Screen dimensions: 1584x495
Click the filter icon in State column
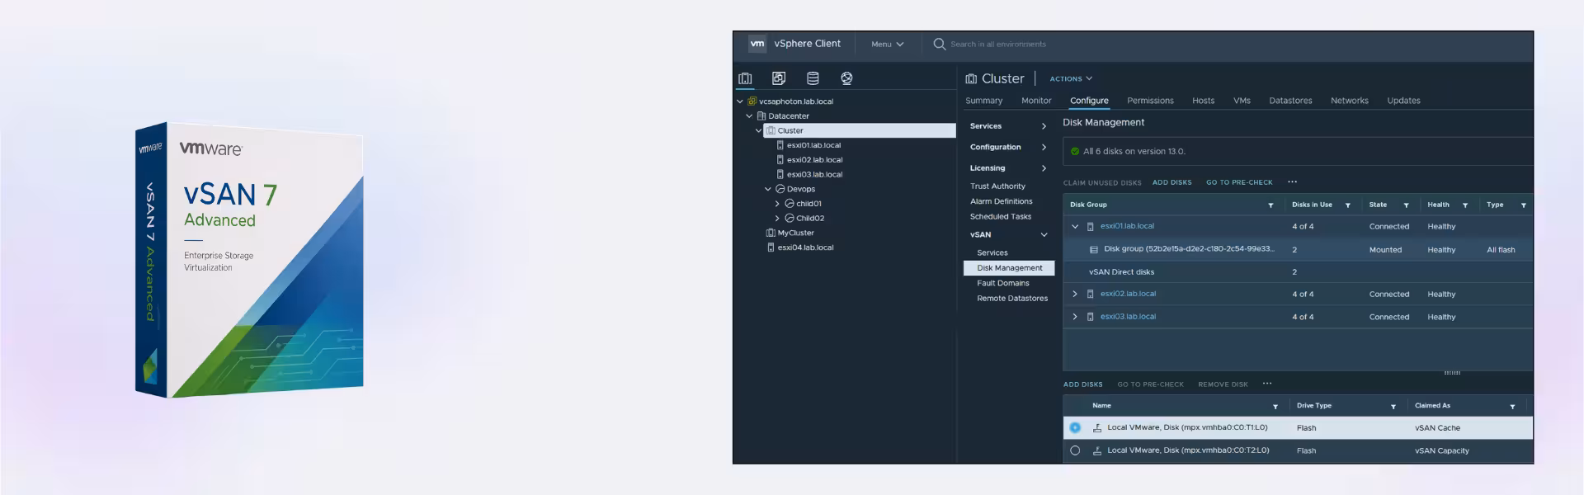point(1406,205)
